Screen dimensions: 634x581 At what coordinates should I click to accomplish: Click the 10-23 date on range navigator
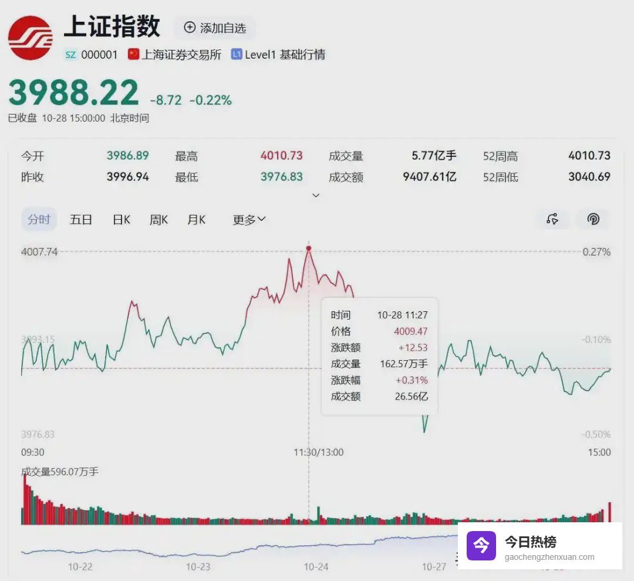pos(198,567)
